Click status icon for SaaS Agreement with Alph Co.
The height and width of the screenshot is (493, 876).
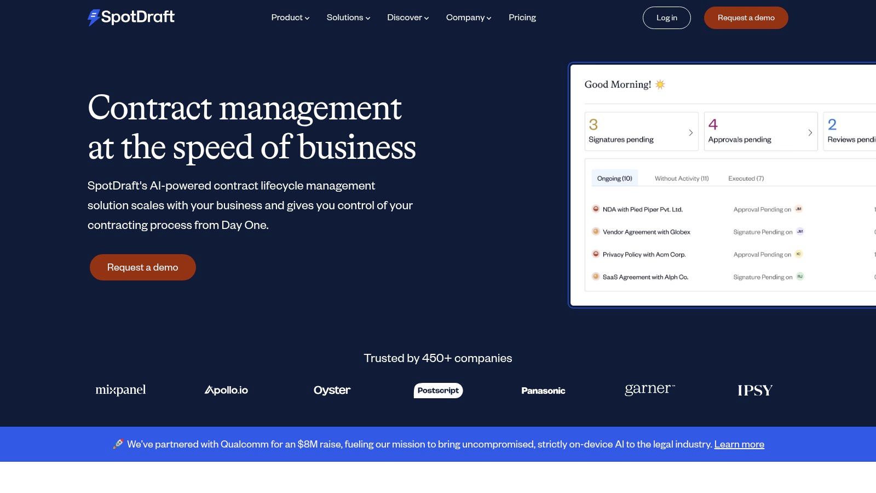596,276
